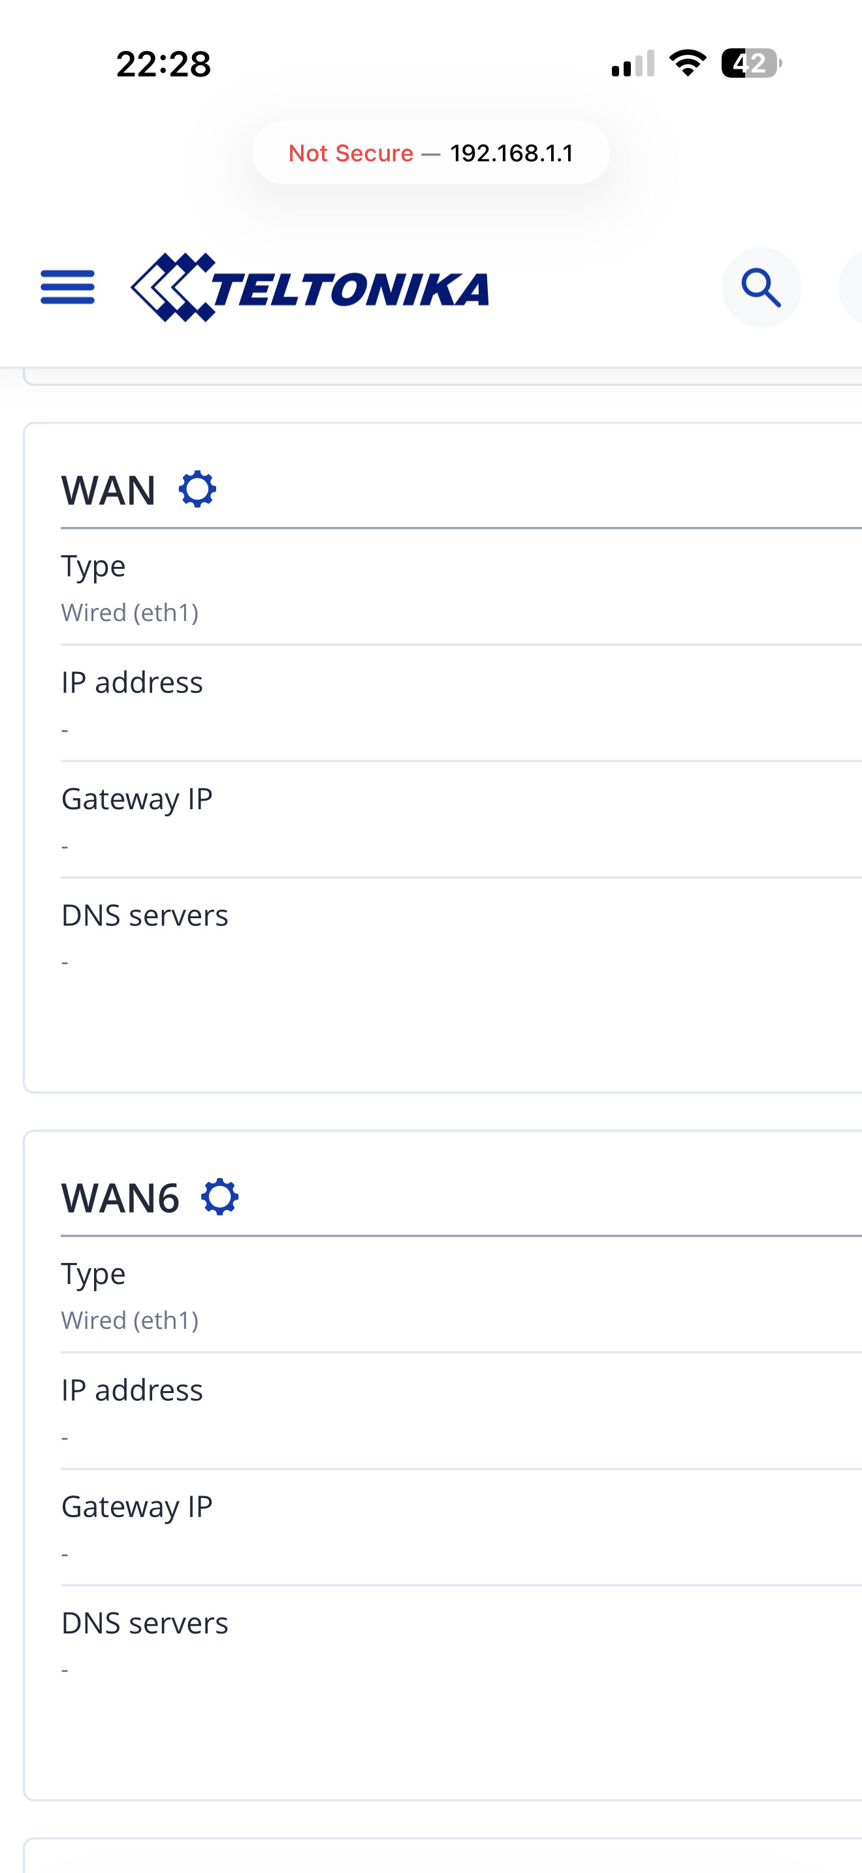Open the hamburger navigation menu
This screenshot has width=862, height=1873.
68,287
